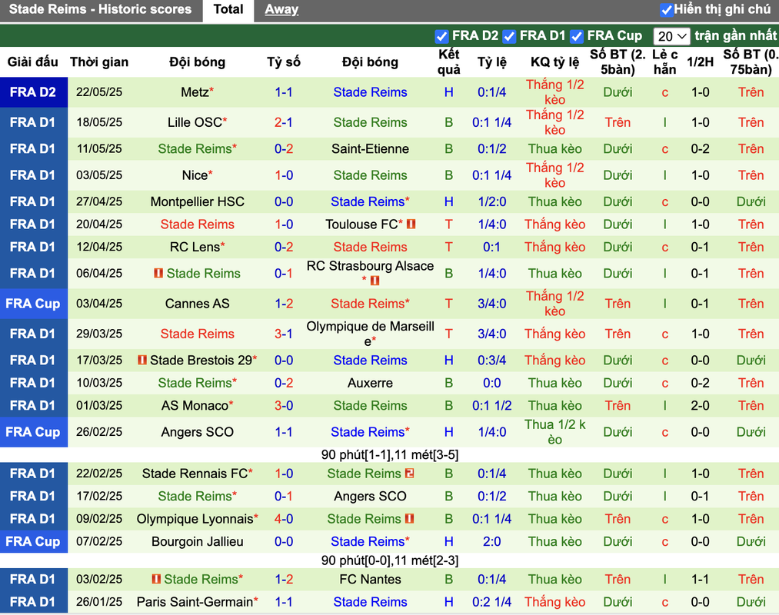Click the 1/2H column header
The image size is (779, 615).
click(700, 62)
